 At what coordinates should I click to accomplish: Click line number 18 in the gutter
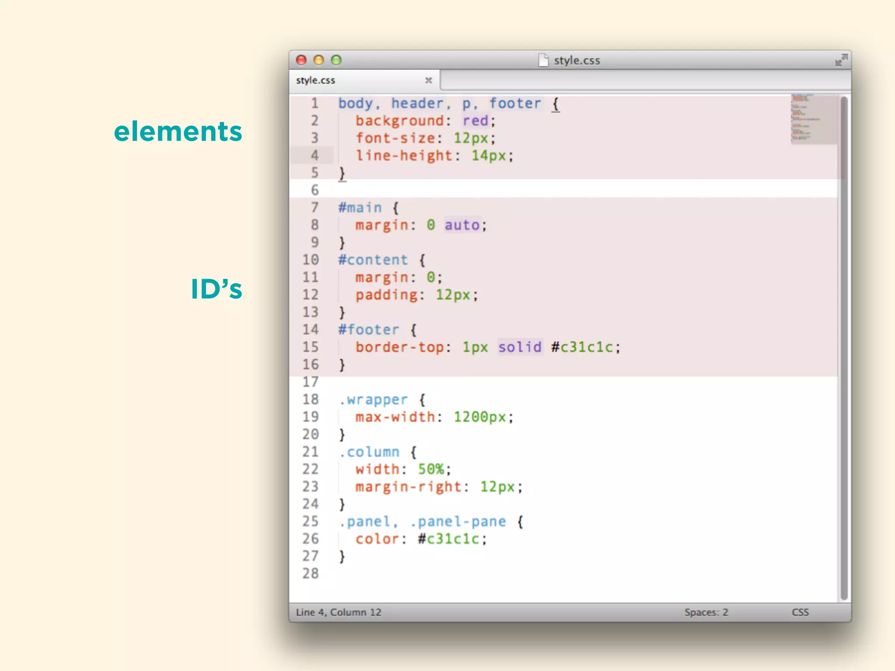(310, 399)
